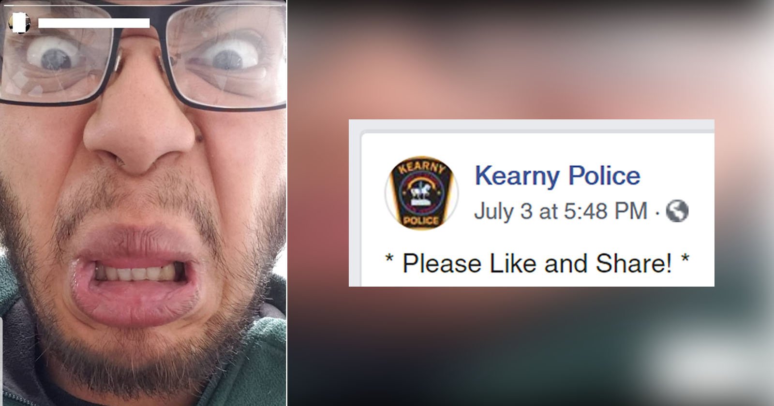Viewport: 774px width, 406px height.
Task: Select the Please Like and Share post text
Action: point(537,263)
